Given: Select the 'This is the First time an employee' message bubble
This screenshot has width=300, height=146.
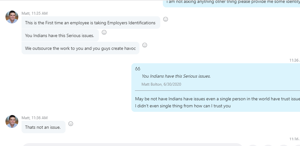Looking at the screenshot, I should click(x=91, y=23).
